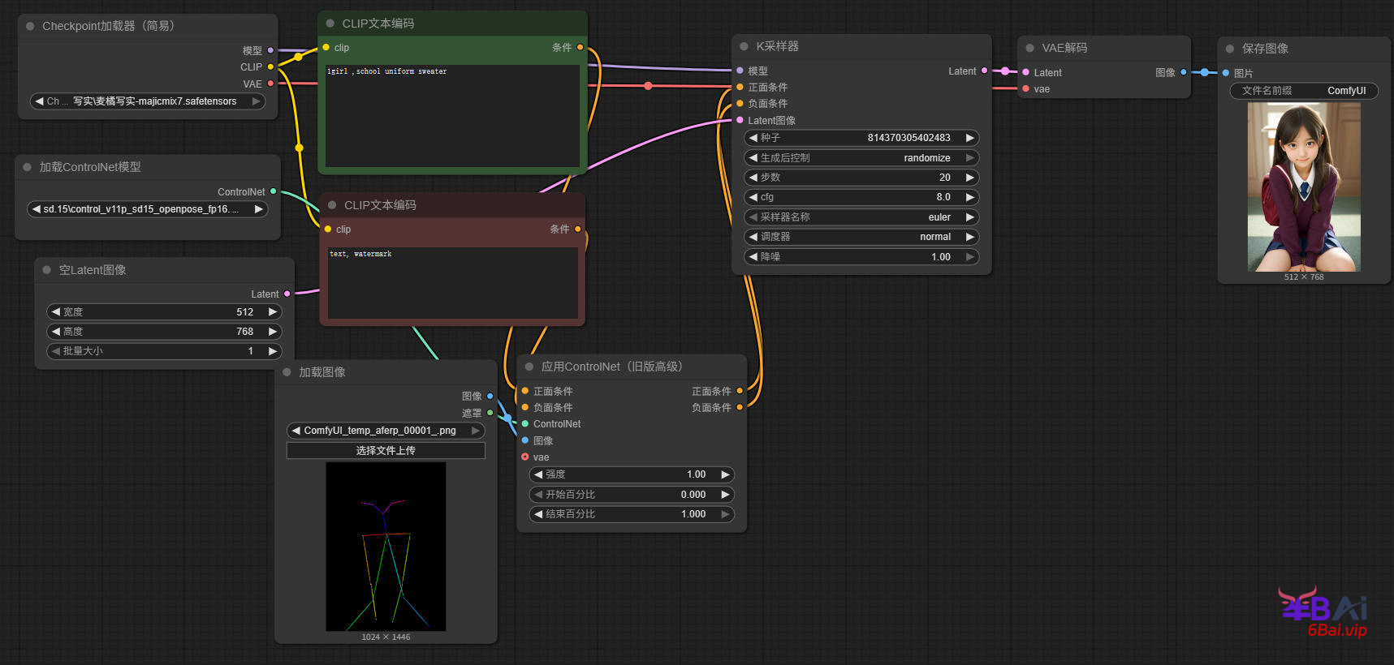Screen dimensions: 1394x665
Task: Open the 采样器名称 euler dropdown
Action: (x=861, y=217)
